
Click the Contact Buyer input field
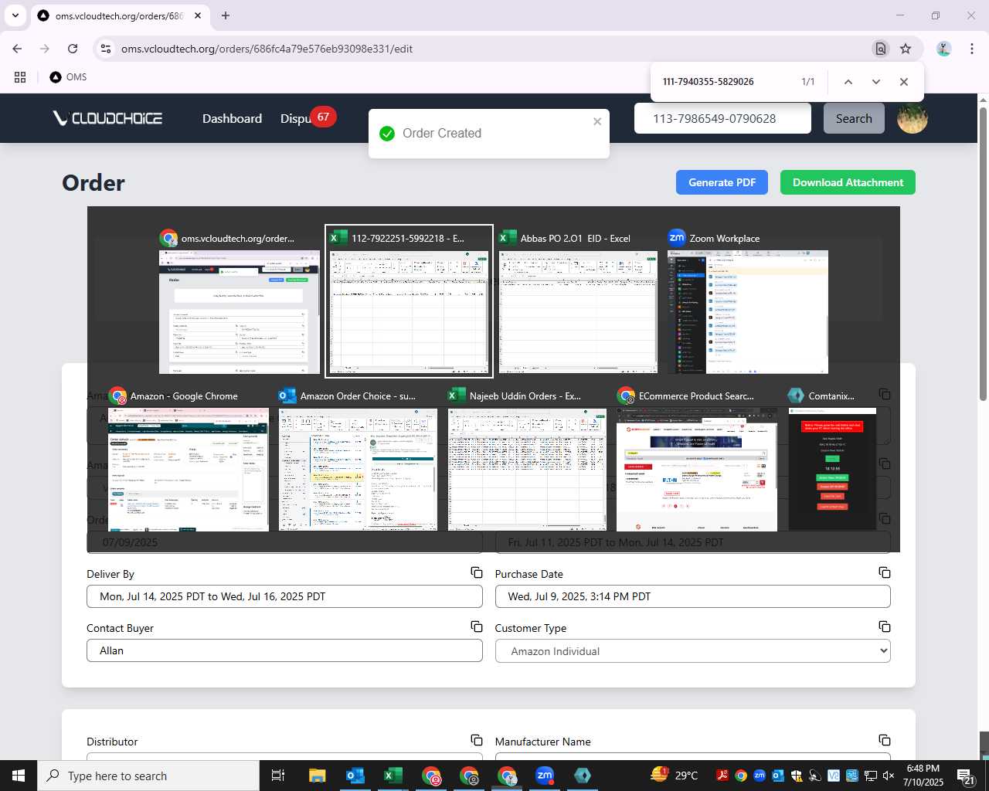(284, 650)
